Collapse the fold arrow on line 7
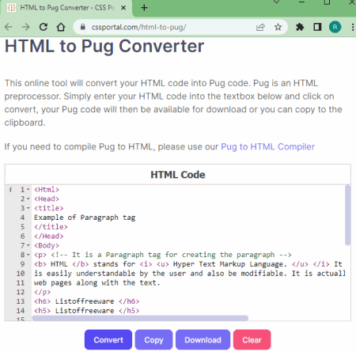This screenshot has height=352, width=356. click(28, 245)
